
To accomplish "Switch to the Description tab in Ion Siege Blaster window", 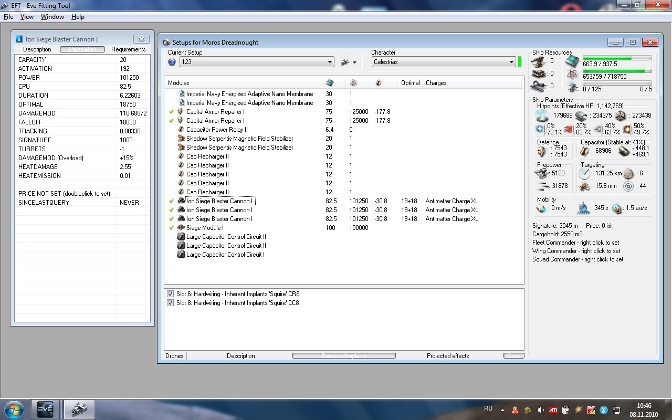I will click(x=37, y=49).
